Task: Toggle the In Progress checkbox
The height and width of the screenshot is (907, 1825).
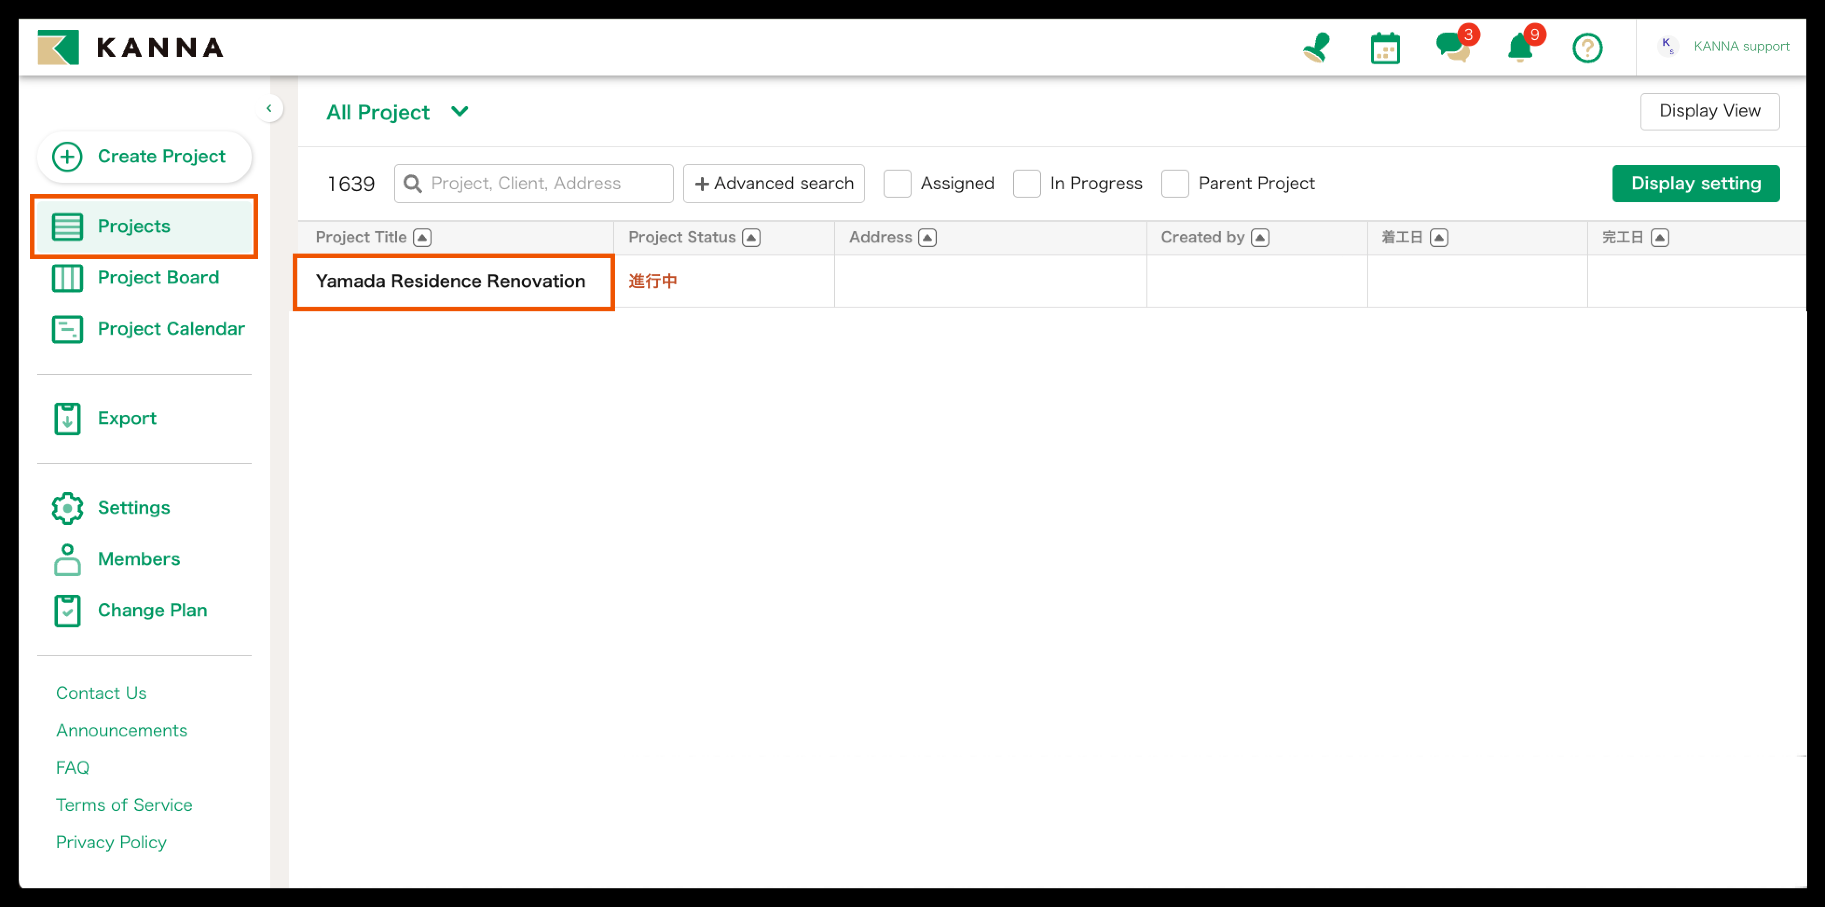Action: (x=1027, y=184)
